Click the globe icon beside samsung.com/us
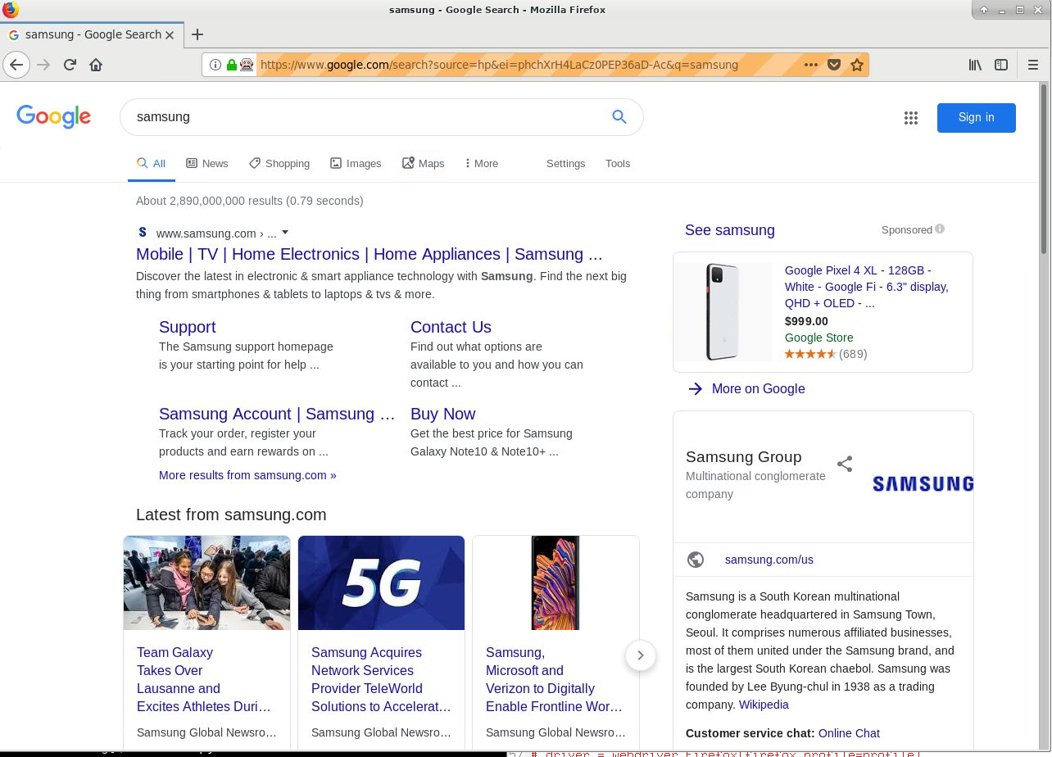The height and width of the screenshot is (757, 1052). [696, 560]
